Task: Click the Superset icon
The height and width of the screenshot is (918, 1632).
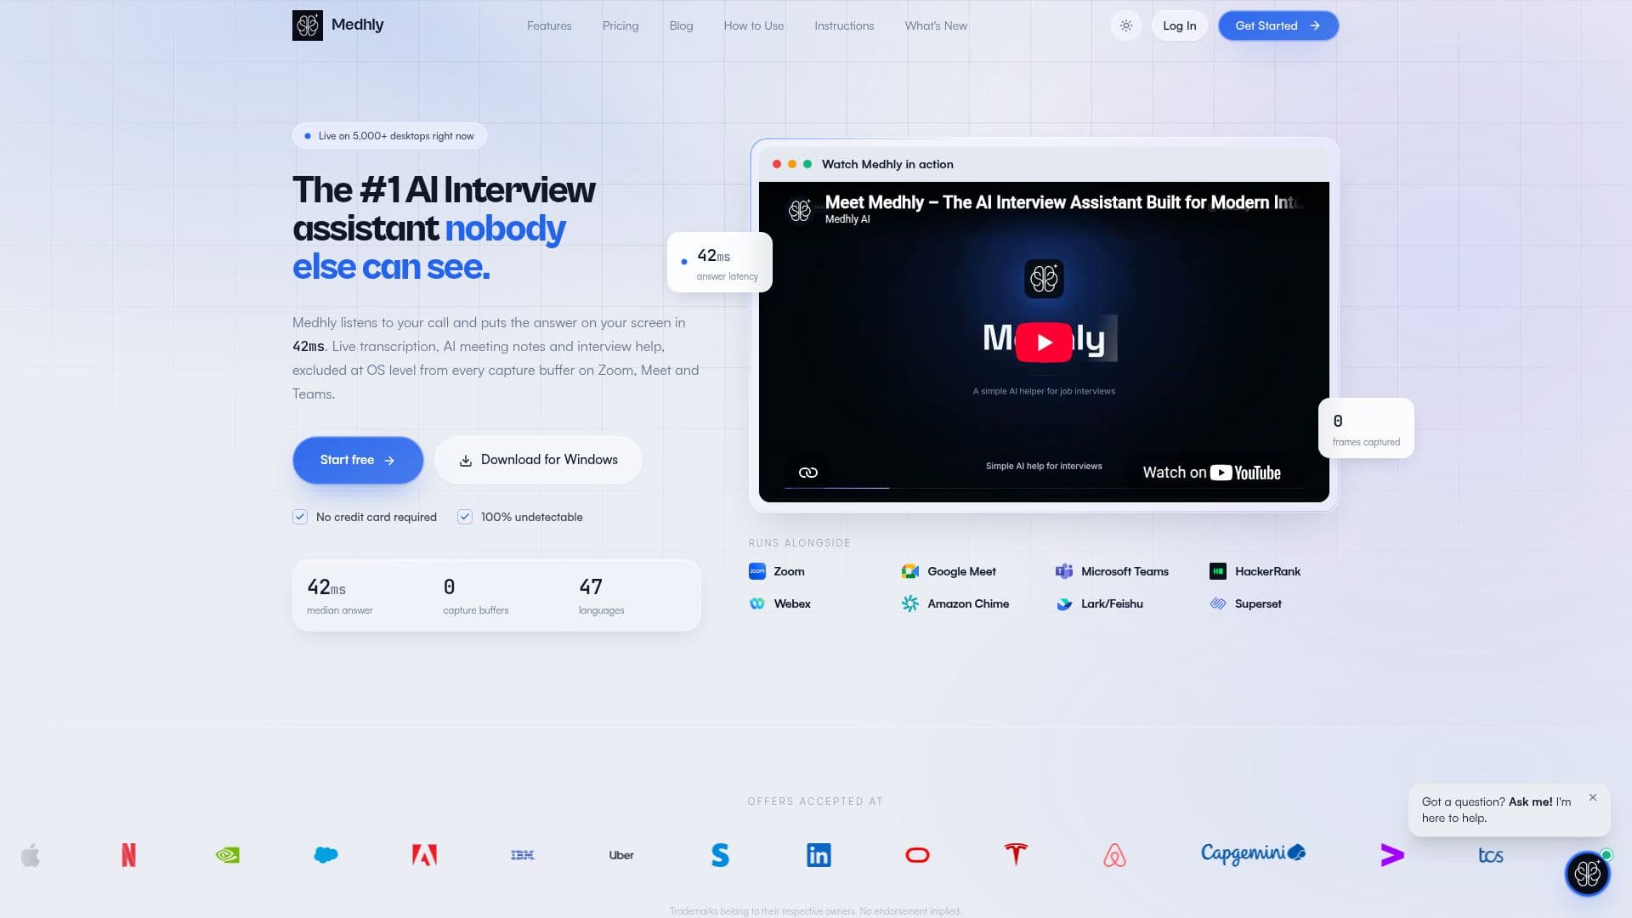Action: pyautogui.click(x=1217, y=603)
